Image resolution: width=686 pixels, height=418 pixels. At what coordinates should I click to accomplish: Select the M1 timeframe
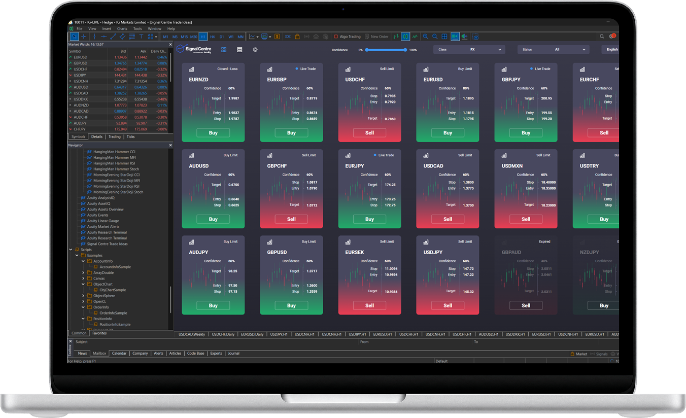click(165, 37)
